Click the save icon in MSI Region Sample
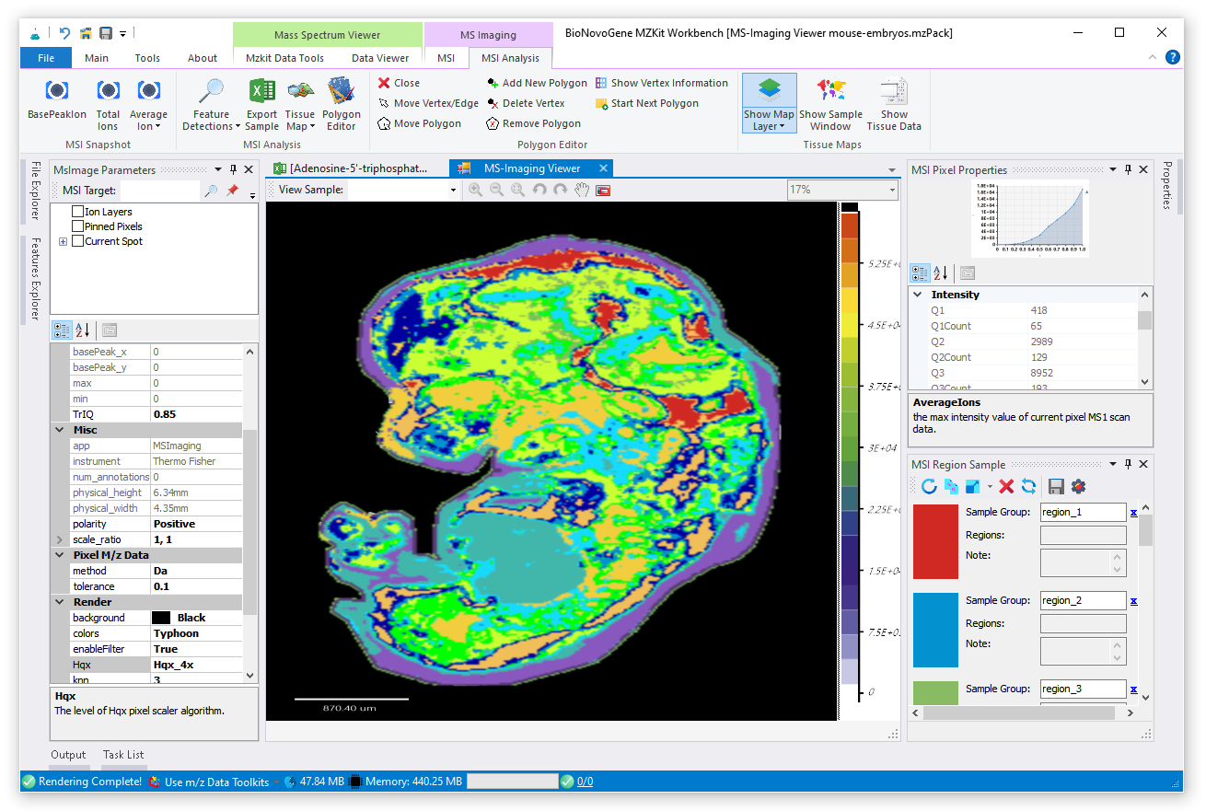Viewport: 1206px width, 811px height. click(1056, 486)
